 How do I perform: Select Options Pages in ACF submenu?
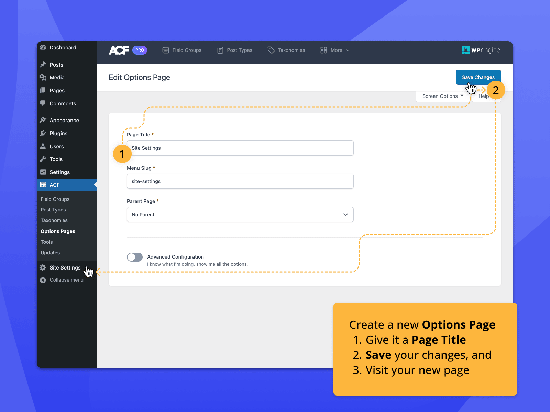coord(58,231)
